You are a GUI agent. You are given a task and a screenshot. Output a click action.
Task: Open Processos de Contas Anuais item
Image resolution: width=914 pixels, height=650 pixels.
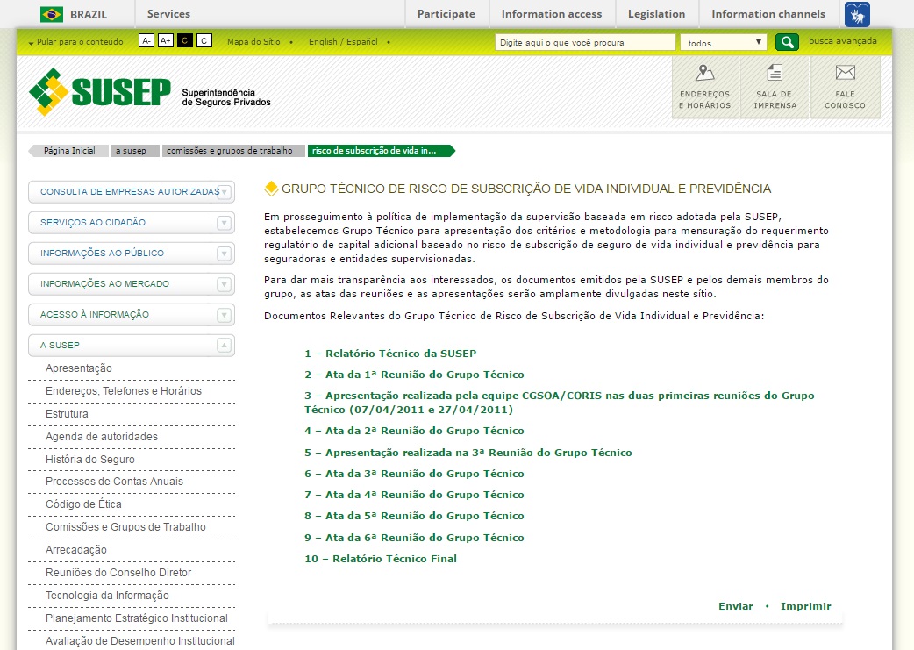tap(114, 482)
